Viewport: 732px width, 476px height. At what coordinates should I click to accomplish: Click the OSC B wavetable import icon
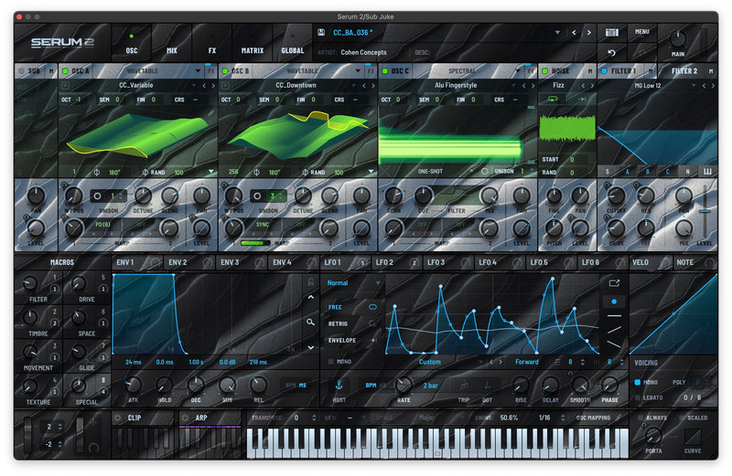coord(225,85)
